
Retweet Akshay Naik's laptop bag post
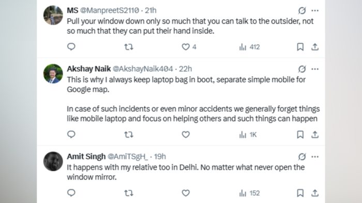pos(129,134)
